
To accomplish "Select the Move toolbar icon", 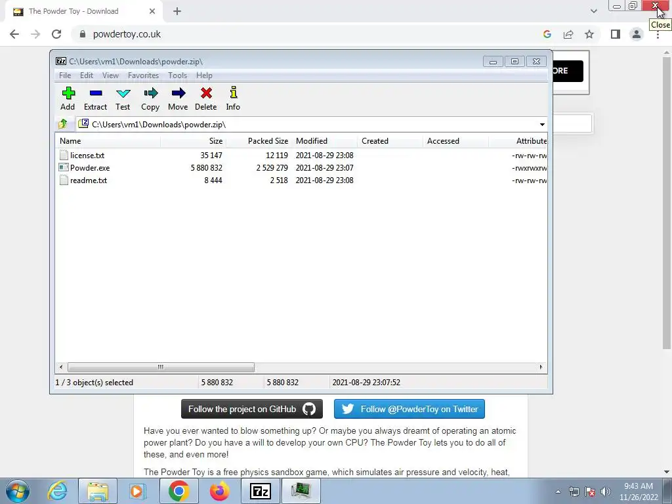I will tap(178, 93).
